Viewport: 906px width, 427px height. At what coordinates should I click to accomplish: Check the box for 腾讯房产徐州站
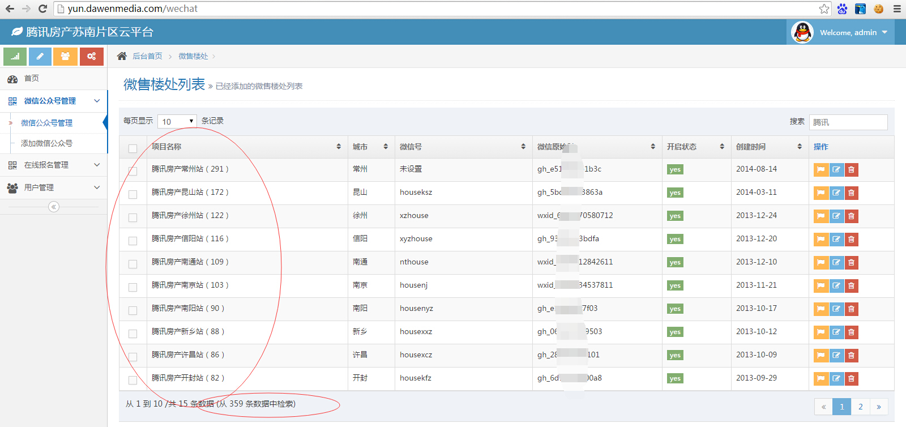133,217
